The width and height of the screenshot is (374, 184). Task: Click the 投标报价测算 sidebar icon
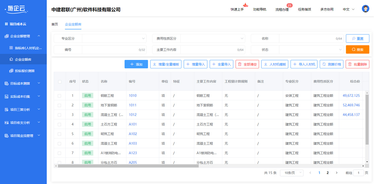coord(11,71)
